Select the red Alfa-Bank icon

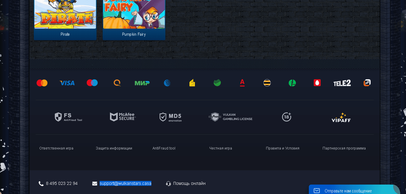coord(242,83)
